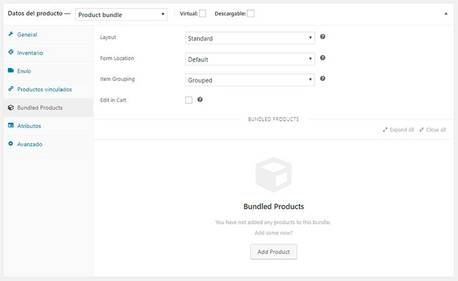This screenshot has width=458, height=281.
Task: Click the help icon next to Form Location
Action: (x=323, y=58)
